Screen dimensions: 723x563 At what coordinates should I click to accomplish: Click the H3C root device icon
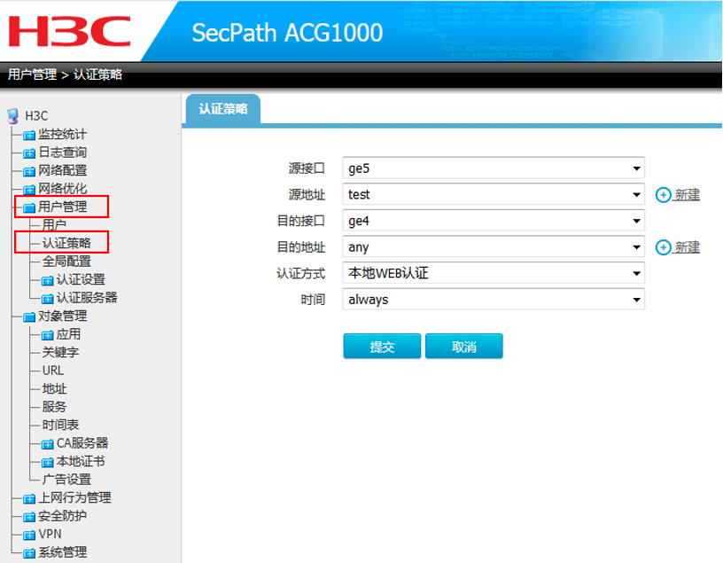12,115
